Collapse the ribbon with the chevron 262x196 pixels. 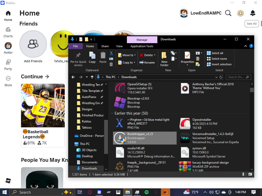click(245, 46)
